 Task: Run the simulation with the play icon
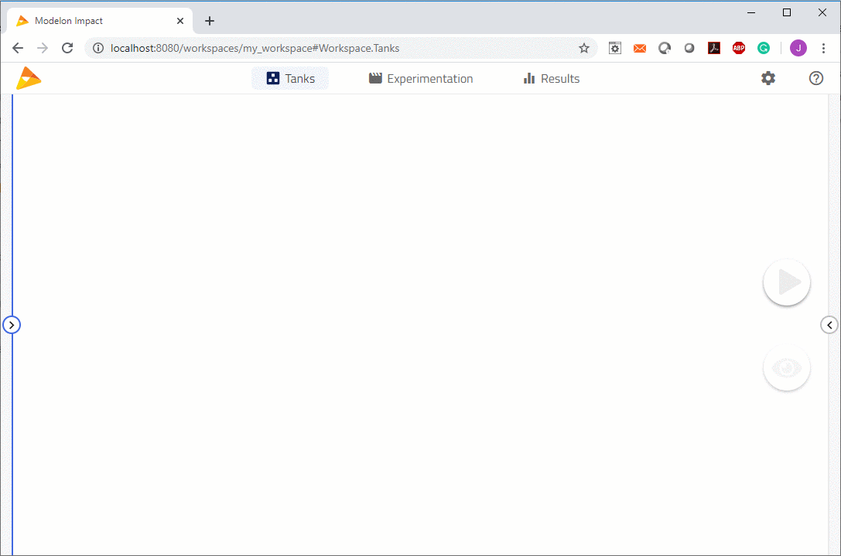click(786, 282)
